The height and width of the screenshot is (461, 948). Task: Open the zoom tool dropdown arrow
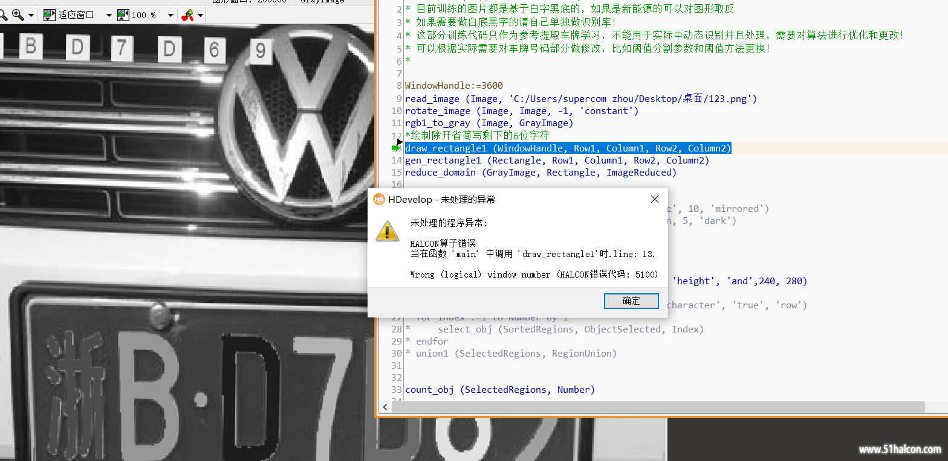click(x=31, y=15)
